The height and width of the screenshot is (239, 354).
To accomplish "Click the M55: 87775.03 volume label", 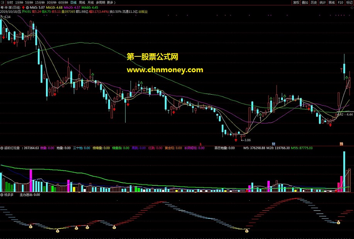I will 301,148.
